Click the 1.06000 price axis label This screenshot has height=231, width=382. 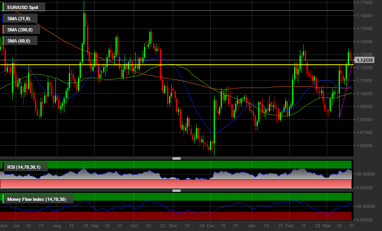(365, 146)
